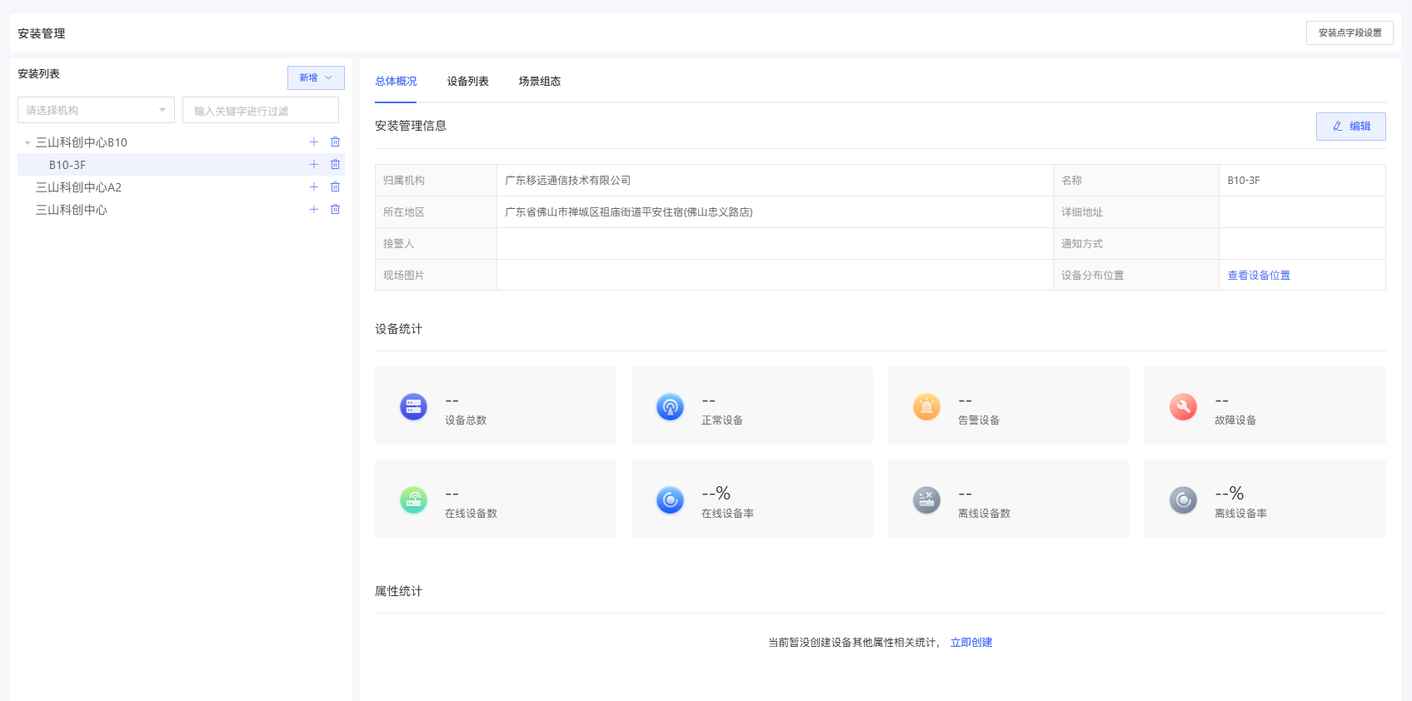The image size is (1412, 701).
Task: Click the plus icon beside 三山科创中心B10
Action: tap(314, 142)
